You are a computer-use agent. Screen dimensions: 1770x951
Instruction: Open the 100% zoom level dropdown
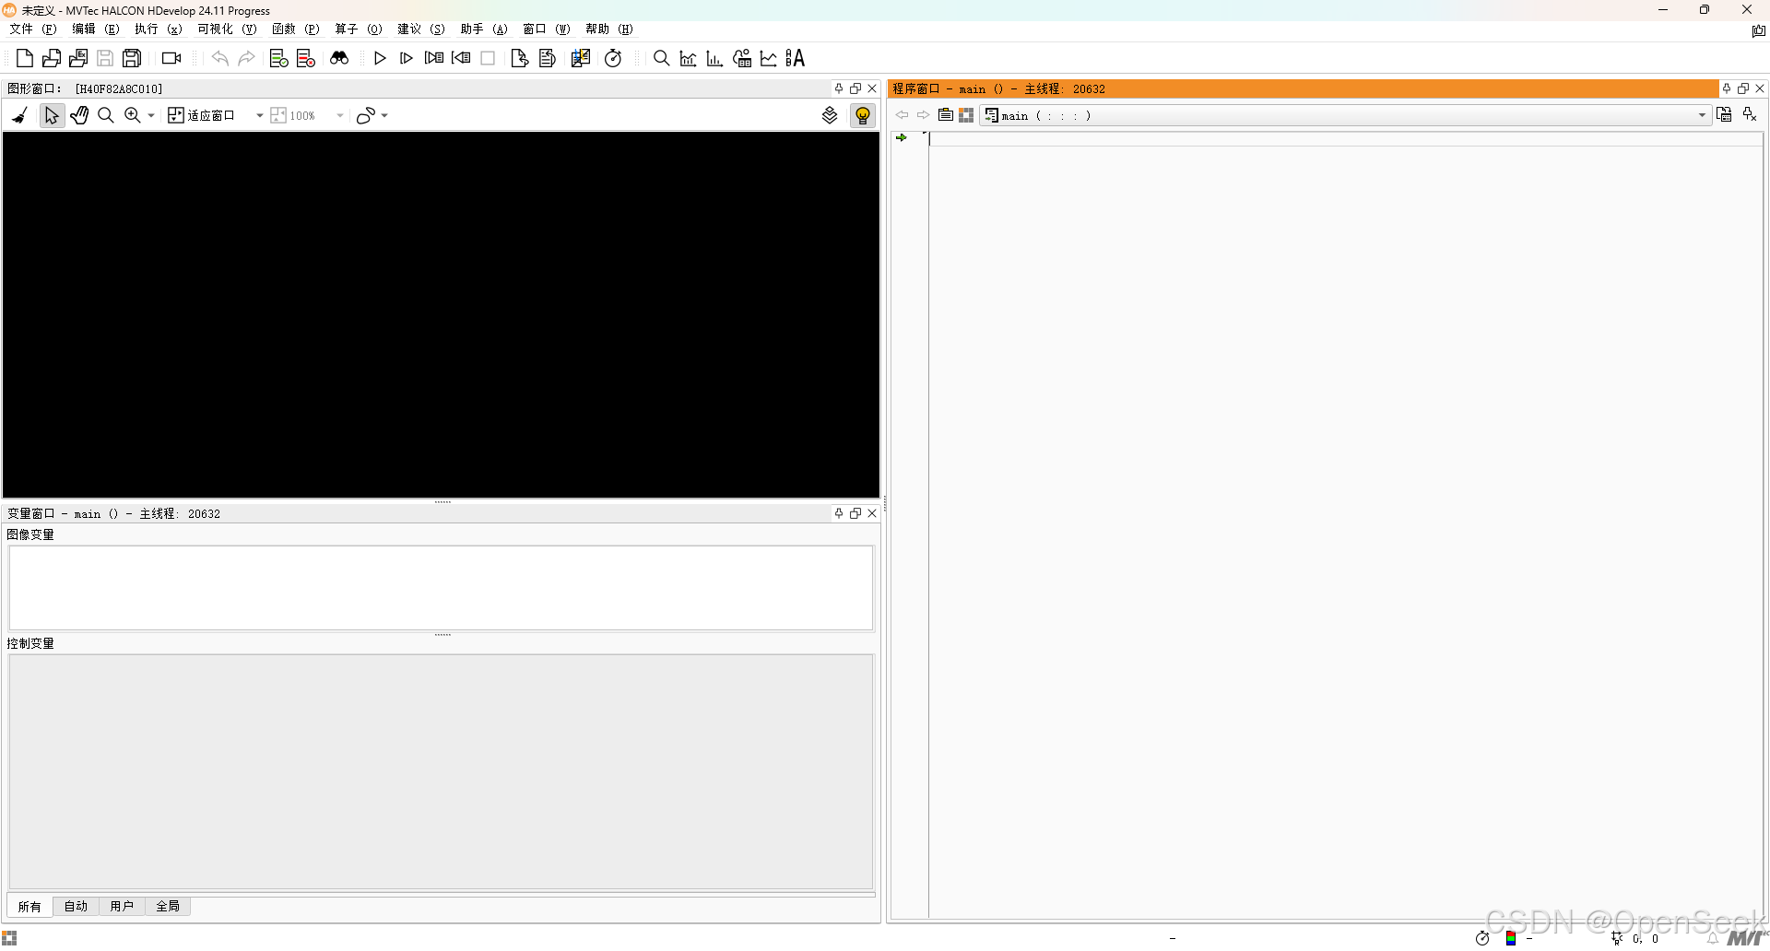339,114
